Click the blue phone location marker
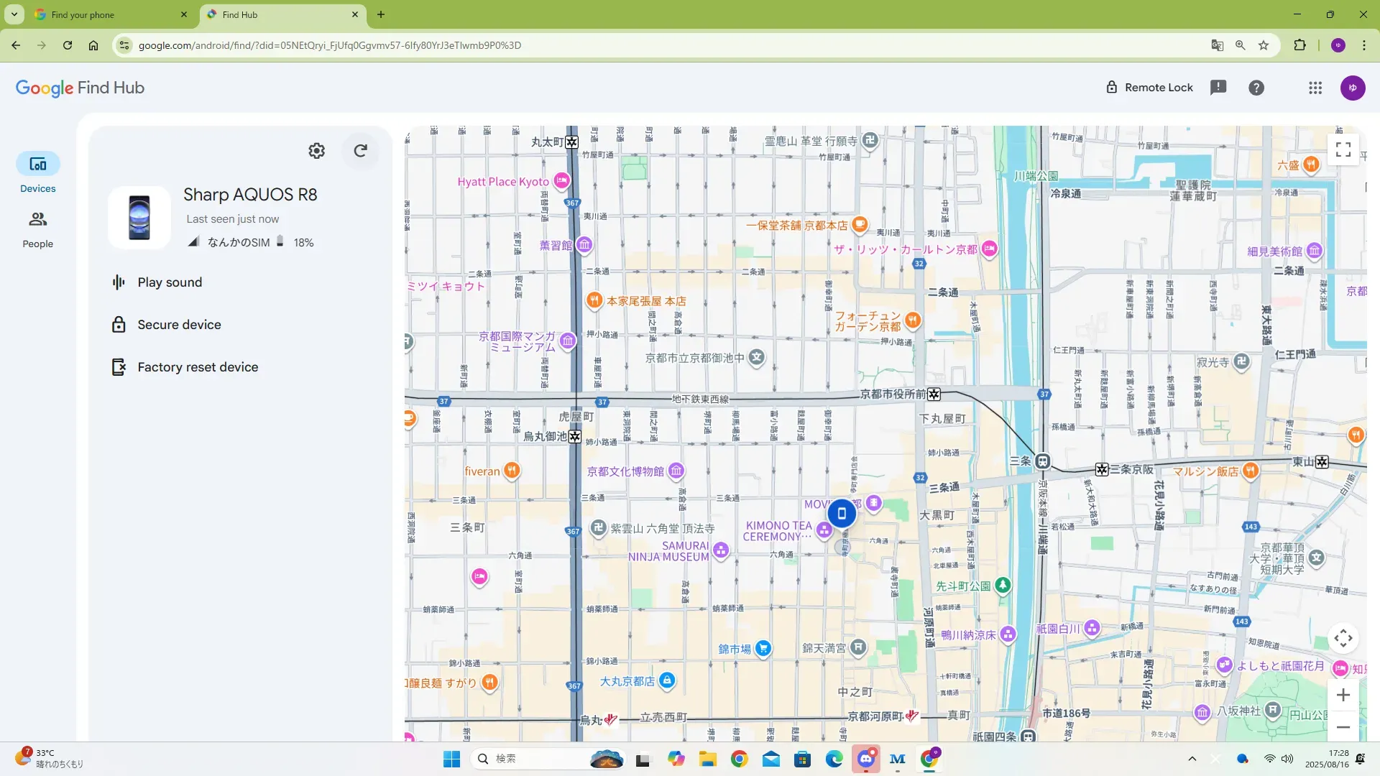 pyautogui.click(x=842, y=514)
